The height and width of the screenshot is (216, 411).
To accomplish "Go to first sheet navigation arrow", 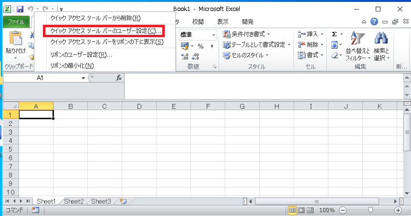I will click(7, 201).
